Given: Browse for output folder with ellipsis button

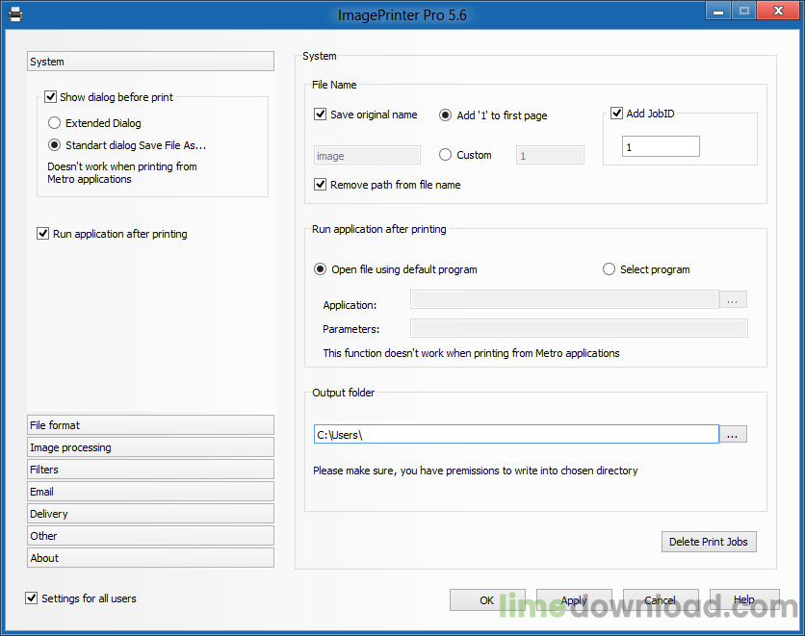Looking at the screenshot, I should click(733, 435).
